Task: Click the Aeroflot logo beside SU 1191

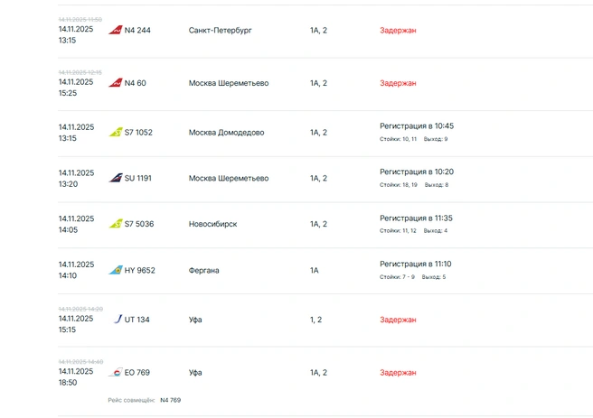Action: pos(116,178)
